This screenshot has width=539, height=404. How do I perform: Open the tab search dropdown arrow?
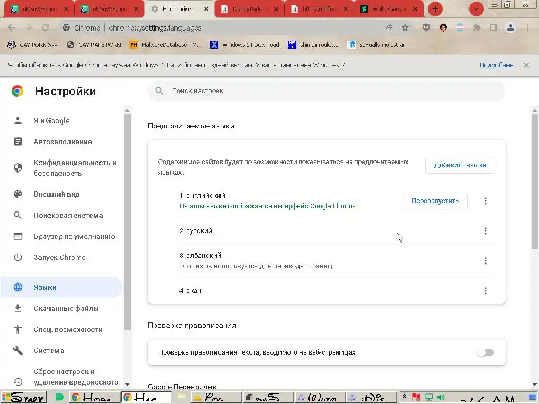point(476,9)
